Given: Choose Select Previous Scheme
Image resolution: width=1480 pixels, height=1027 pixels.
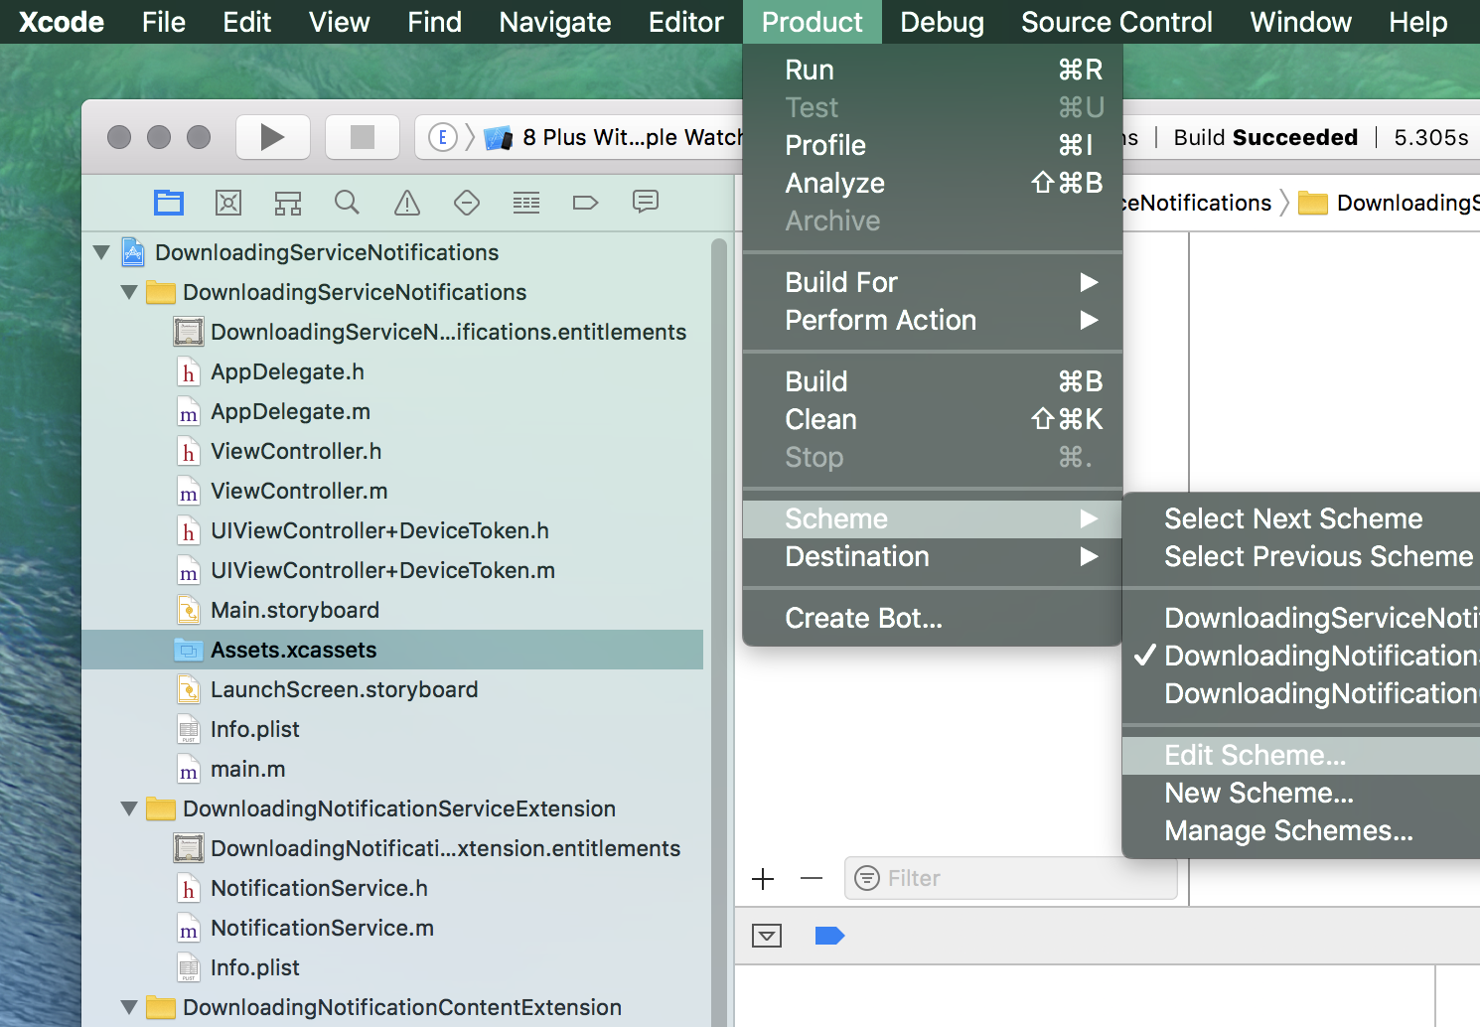Looking at the screenshot, I should pos(1301,556).
